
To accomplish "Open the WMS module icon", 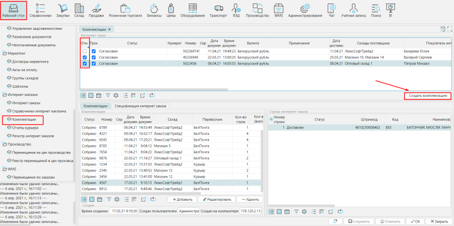I will (x=278, y=10).
